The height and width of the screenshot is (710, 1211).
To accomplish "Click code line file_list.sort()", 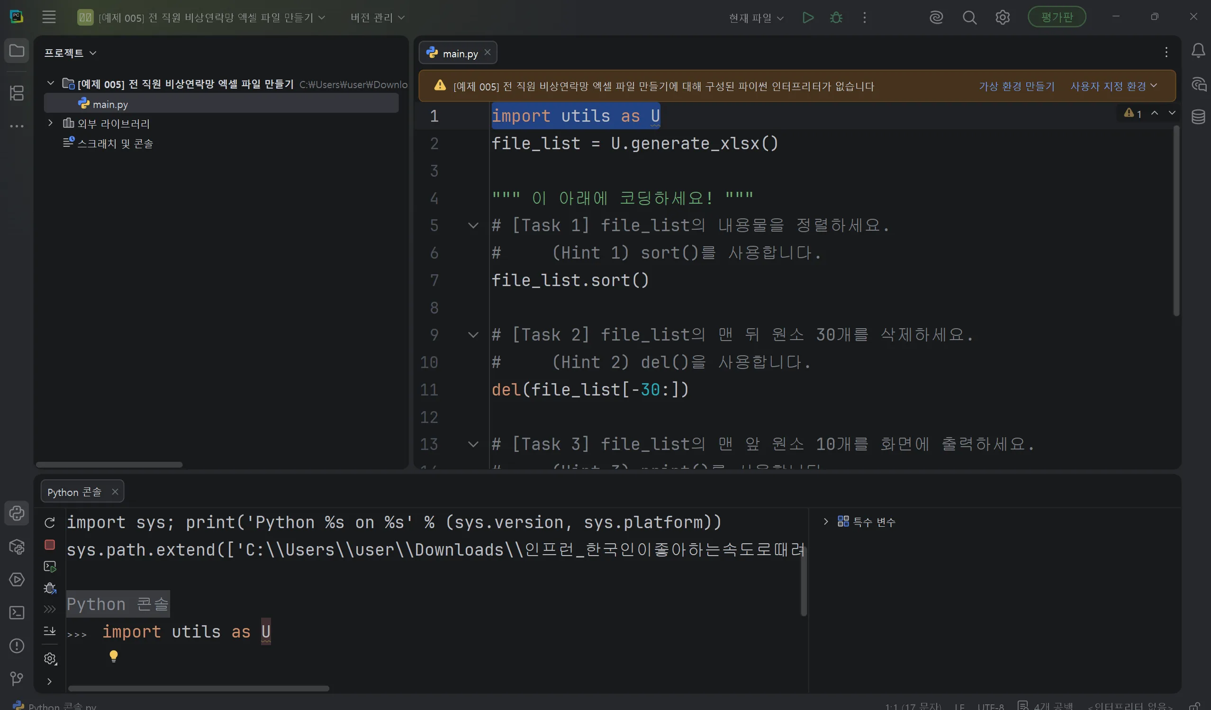I will tap(570, 280).
